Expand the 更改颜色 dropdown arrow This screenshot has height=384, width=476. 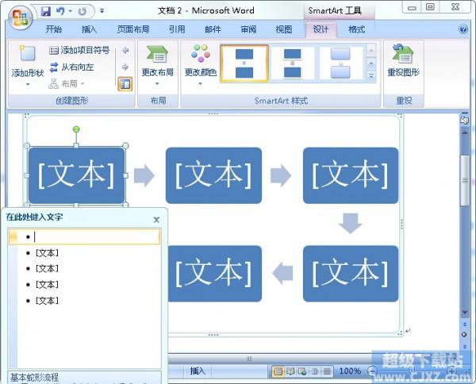click(201, 84)
